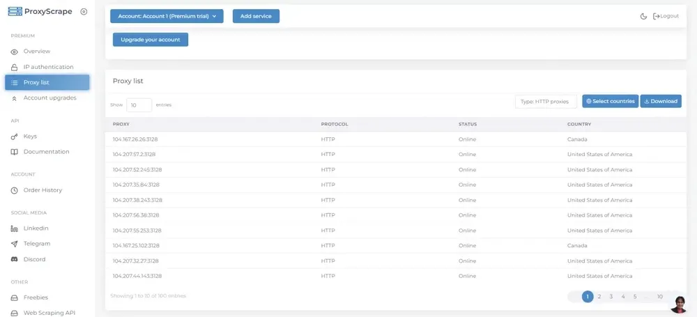Click proxy 104.167.26.26:3128
Screen dimensions: 697x317
click(x=135, y=139)
